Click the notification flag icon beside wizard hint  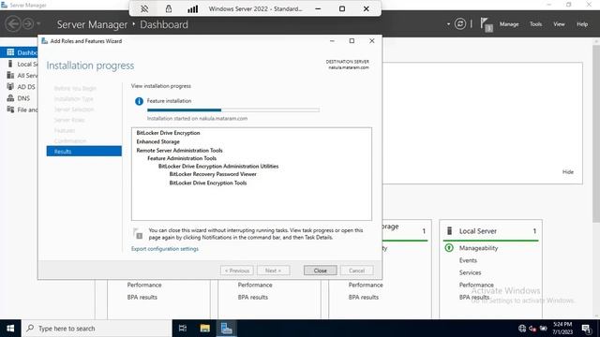138,233
